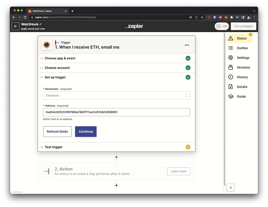Open the Details panel label
The height and width of the screenshot is (207, 268).
click(242, 87)
